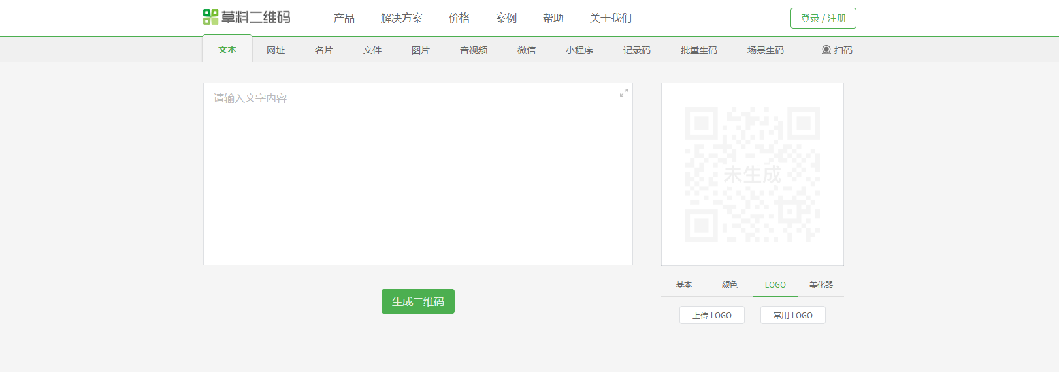
Task: Select the LOGO settings tab
Action: coord(775,284)
